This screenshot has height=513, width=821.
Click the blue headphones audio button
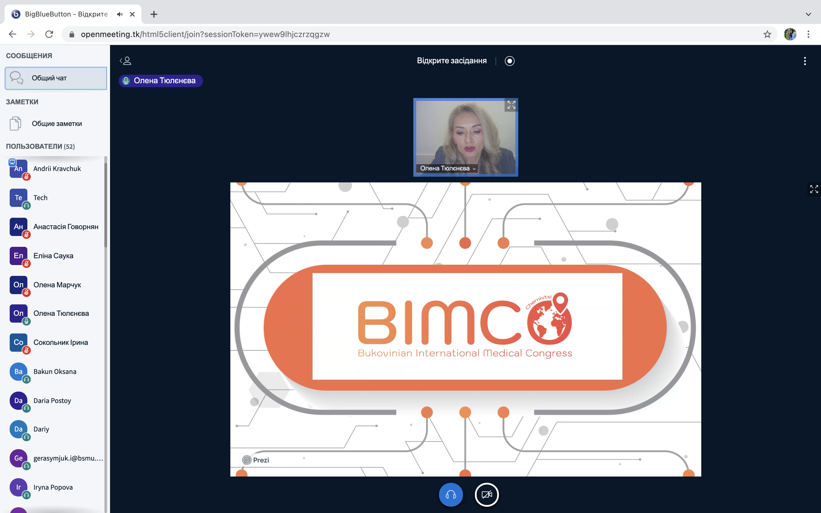click(450, 495)
